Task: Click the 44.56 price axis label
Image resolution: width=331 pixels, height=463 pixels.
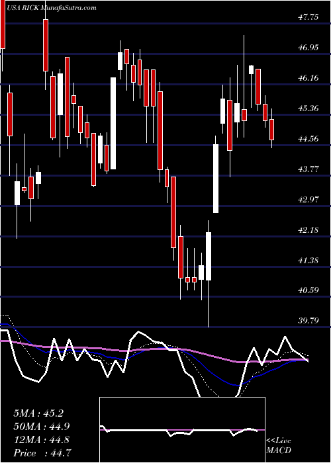Action: pyautogui.click(x=308, y=139)
